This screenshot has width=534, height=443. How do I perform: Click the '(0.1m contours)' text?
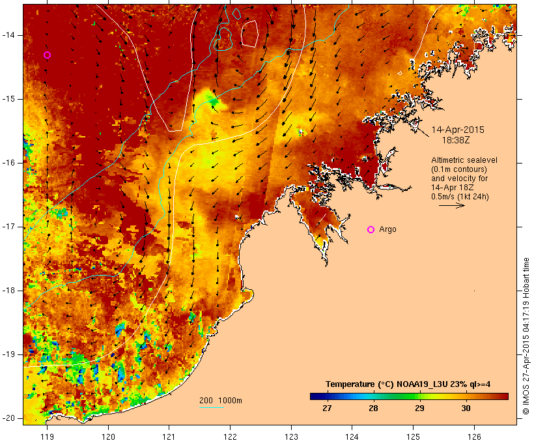pyautogui.click(x=458, y=169)
